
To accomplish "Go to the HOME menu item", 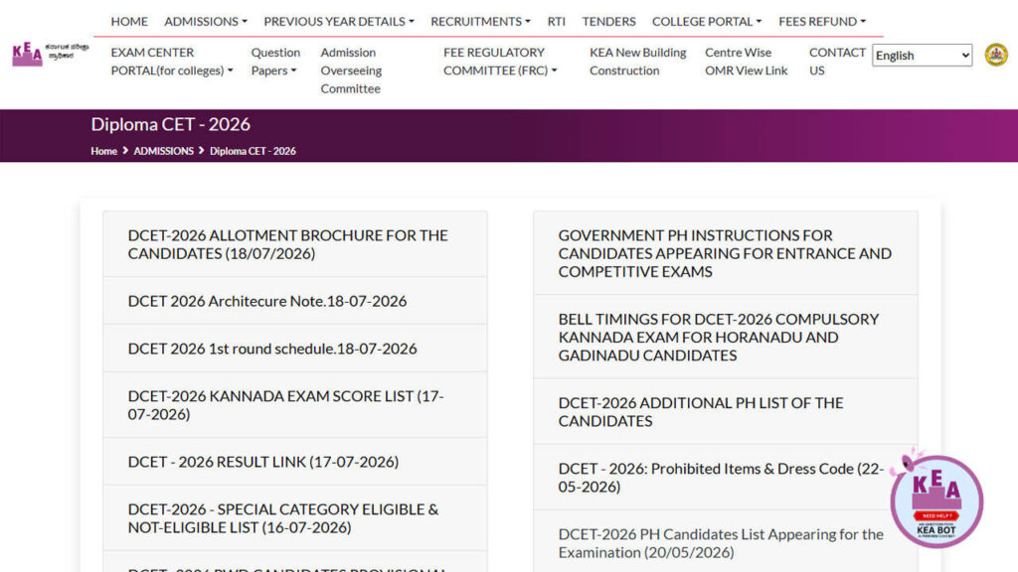I will 129,22.
